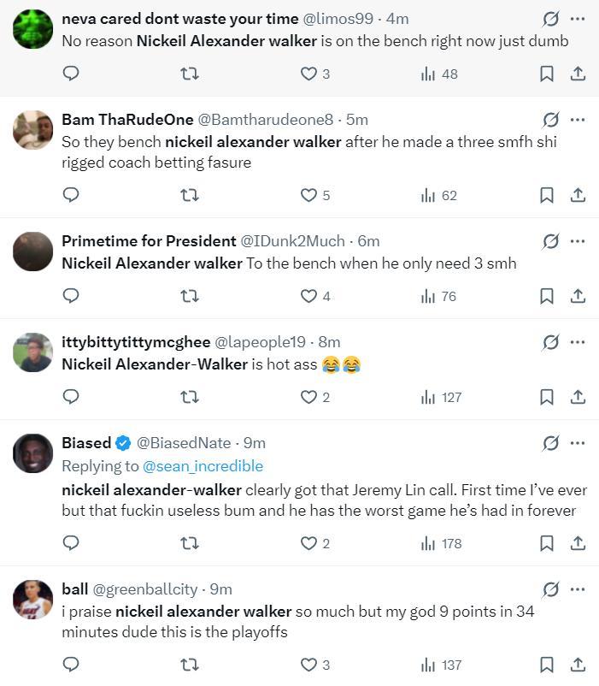Share the BiasedNate tweet
The image size is (599, 686).
[x=578, y=543]
